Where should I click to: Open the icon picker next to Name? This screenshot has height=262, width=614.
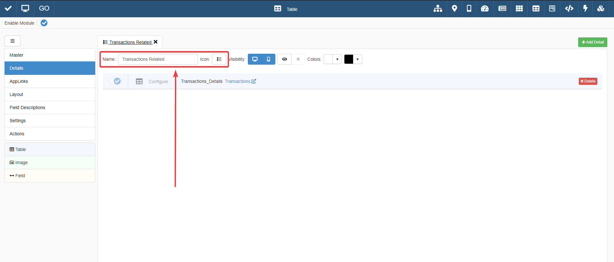219,59
